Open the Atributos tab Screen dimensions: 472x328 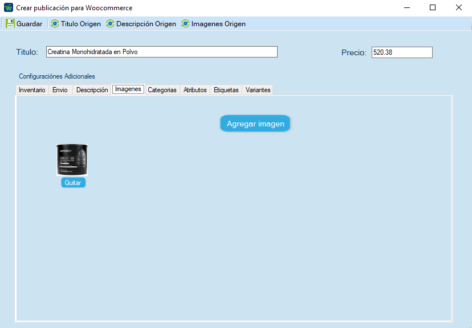pos(195,90)
